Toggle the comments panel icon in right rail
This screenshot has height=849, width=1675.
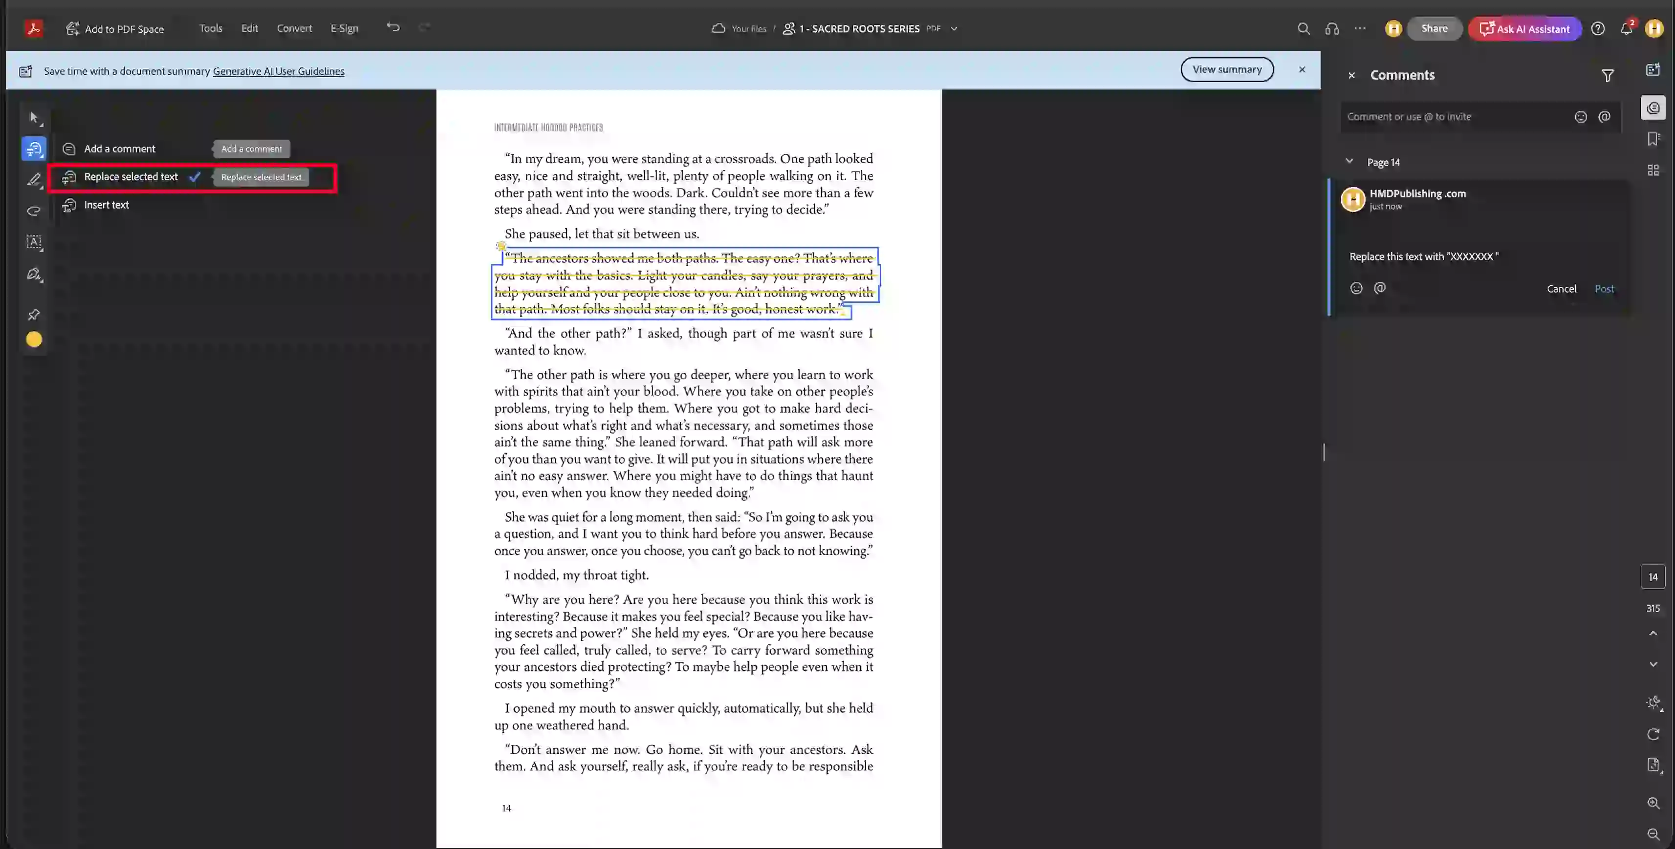click(1653, 108)
